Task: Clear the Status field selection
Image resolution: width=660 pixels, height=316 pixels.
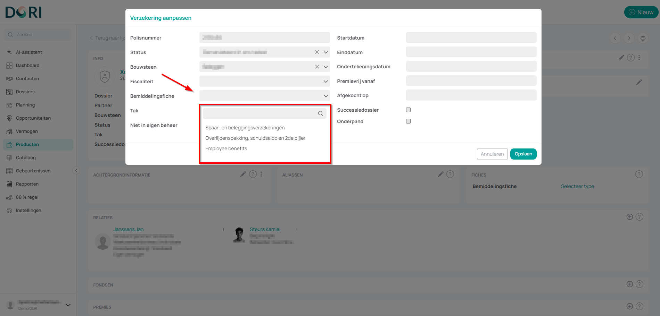Action: [x=317, y=52]
